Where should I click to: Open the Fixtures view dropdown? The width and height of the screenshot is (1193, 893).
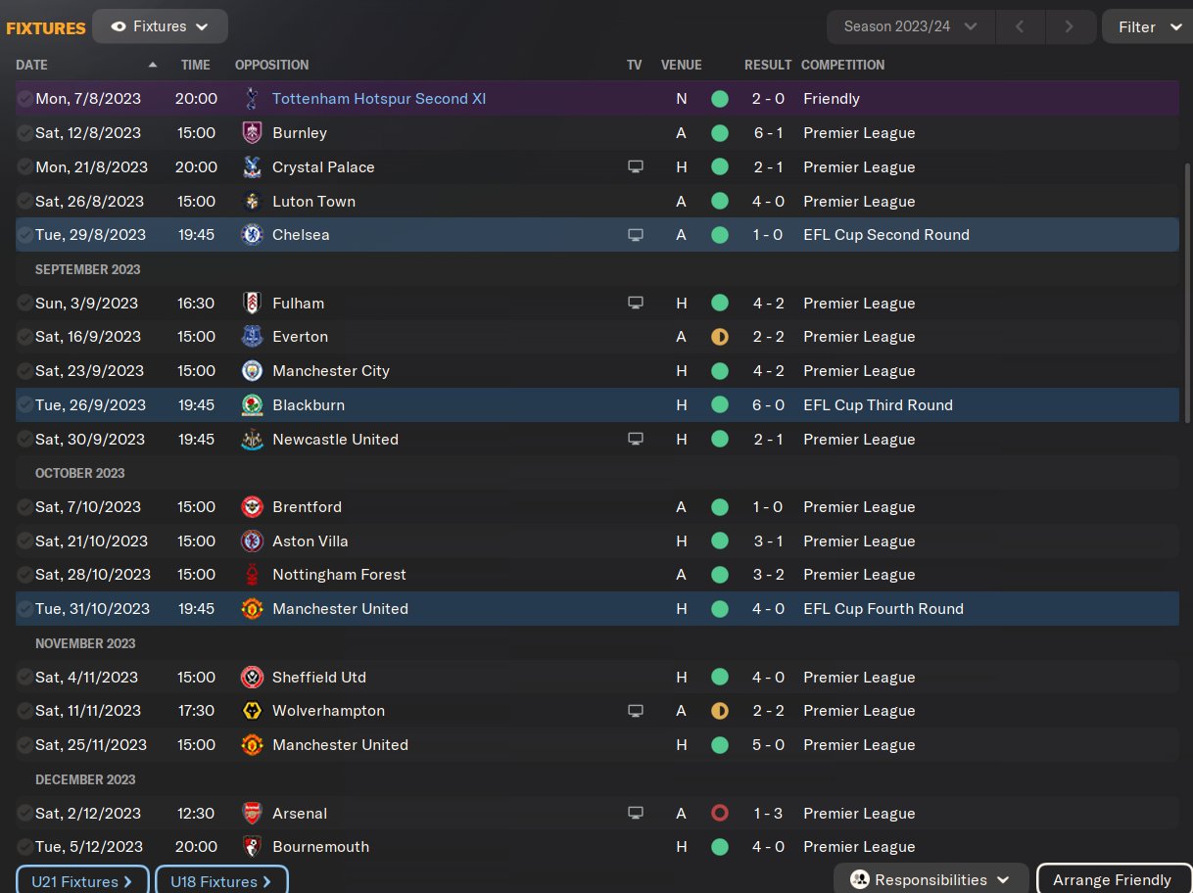coord(160,26)
